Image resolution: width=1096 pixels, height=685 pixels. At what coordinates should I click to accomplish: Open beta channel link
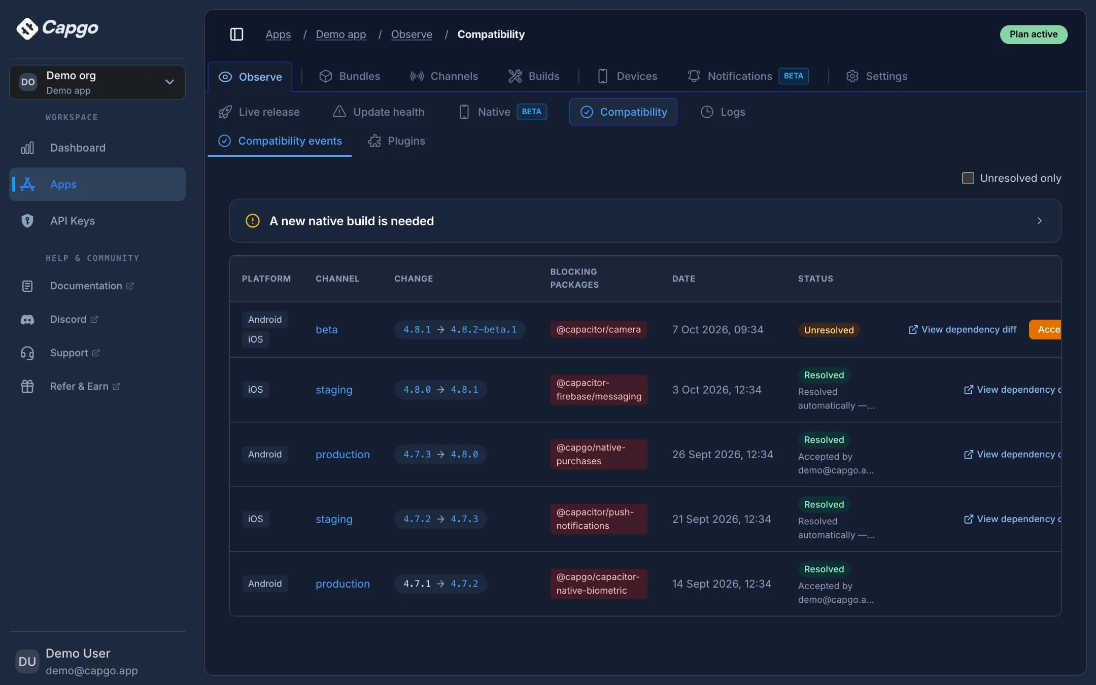326,329
